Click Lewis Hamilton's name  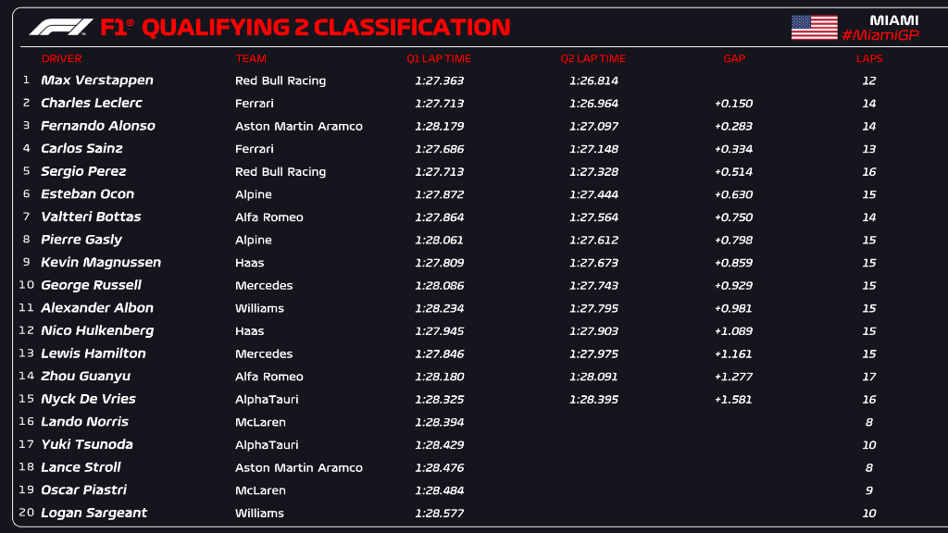pos(94,353)
